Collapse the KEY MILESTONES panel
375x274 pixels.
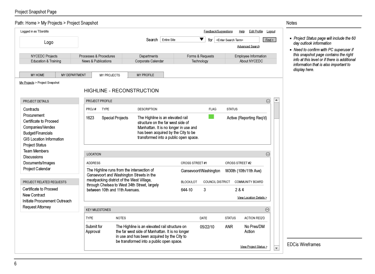[x=268, y=210]
